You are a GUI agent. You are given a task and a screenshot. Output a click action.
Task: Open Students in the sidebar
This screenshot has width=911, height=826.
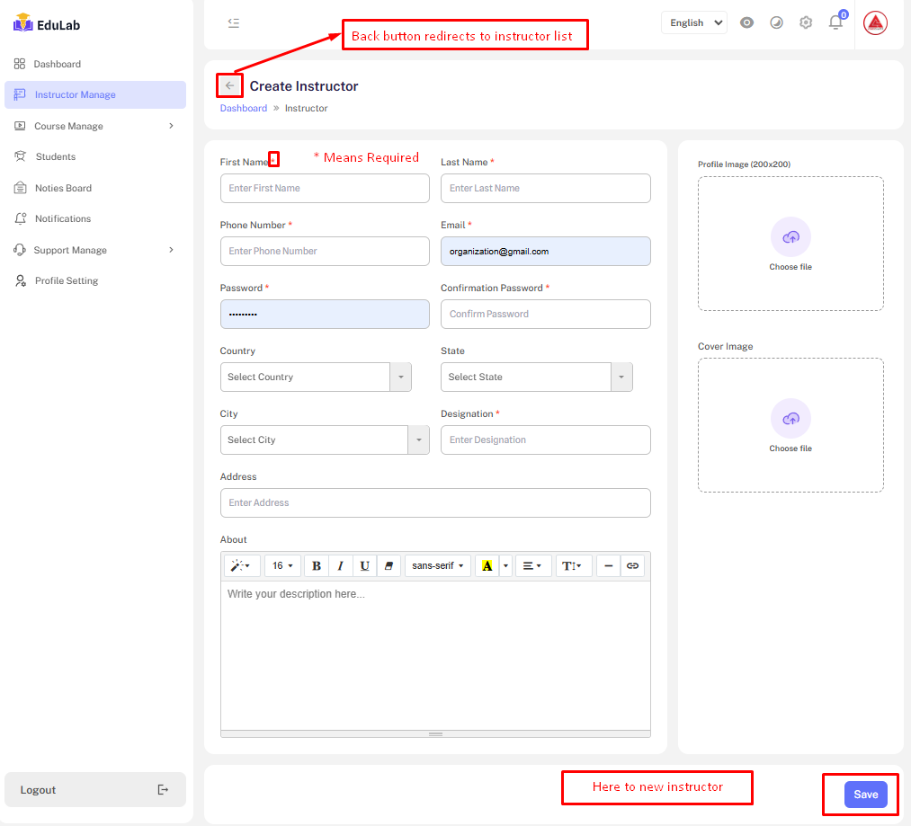point(56,156)
